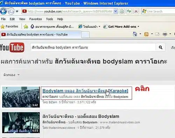Open สักวันฉันจะดีพอ - บอดี้แสลม Bodyslam title

point(81,116)
